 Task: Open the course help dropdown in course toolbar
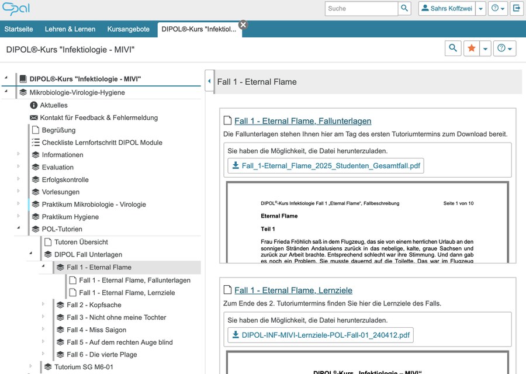pos(505,49)
